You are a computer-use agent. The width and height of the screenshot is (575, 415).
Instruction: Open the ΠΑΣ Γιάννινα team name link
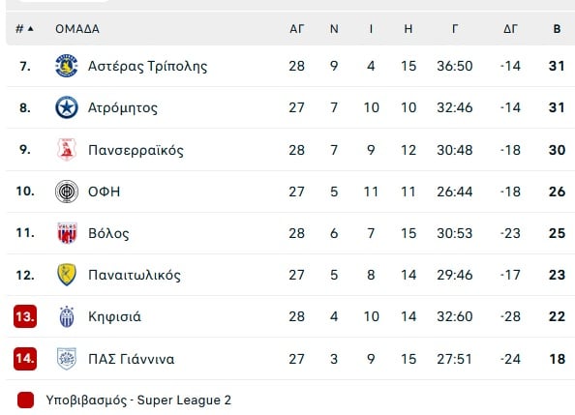pyautogui.click(x=132, y=359)
